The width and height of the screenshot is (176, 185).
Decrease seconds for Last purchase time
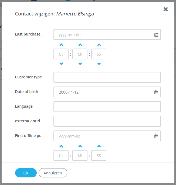click(99, 64)
